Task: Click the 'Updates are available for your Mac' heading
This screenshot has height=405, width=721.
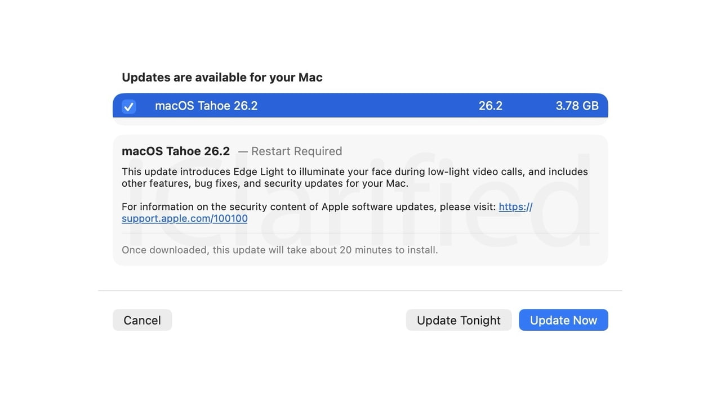Action: point(222,77)
